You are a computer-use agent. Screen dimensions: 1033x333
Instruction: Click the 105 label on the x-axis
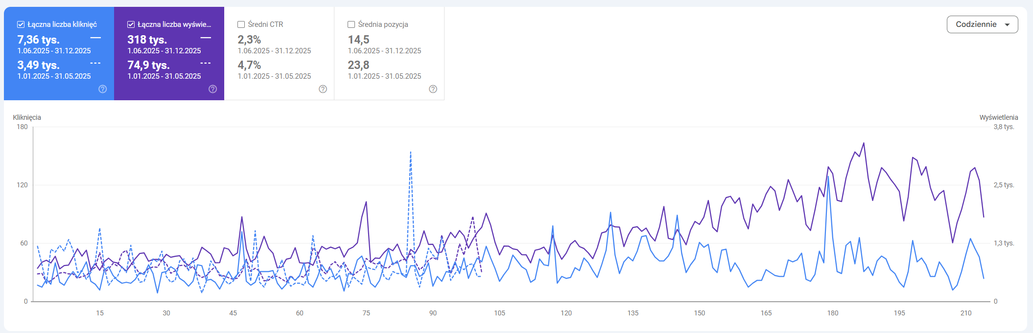coord(499,313)
